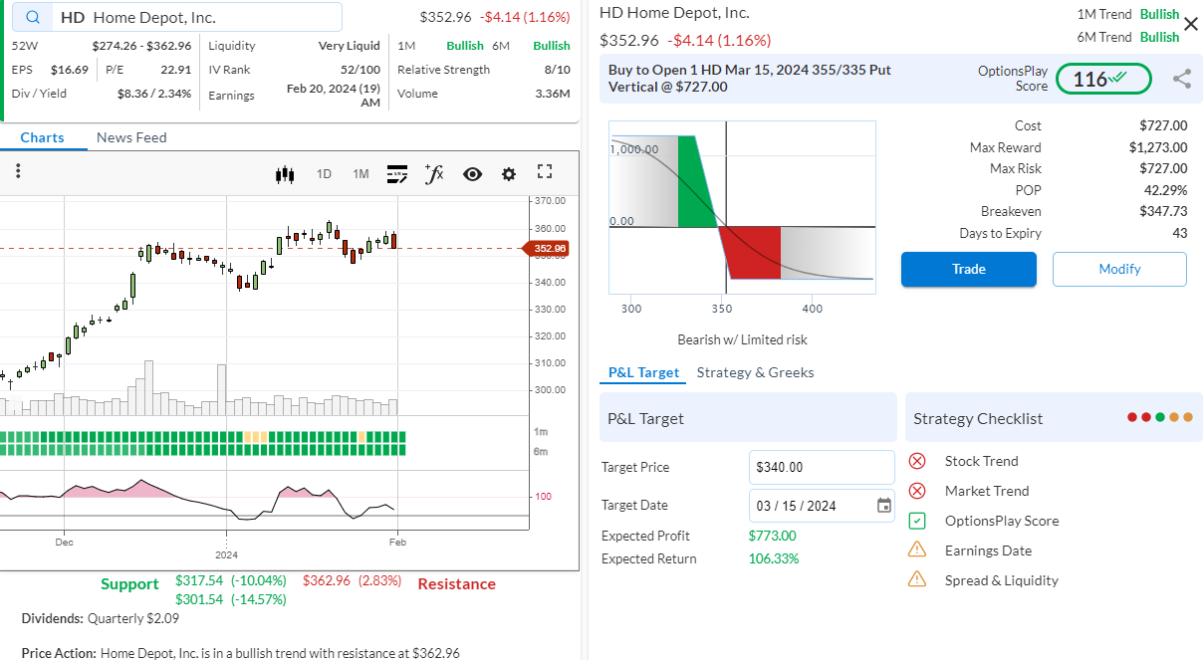Click the OptionsPlay Score 116 badge

(x=1103, y=79)
